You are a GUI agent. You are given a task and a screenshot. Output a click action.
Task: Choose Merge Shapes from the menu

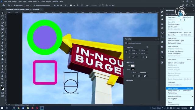[180, 88]
